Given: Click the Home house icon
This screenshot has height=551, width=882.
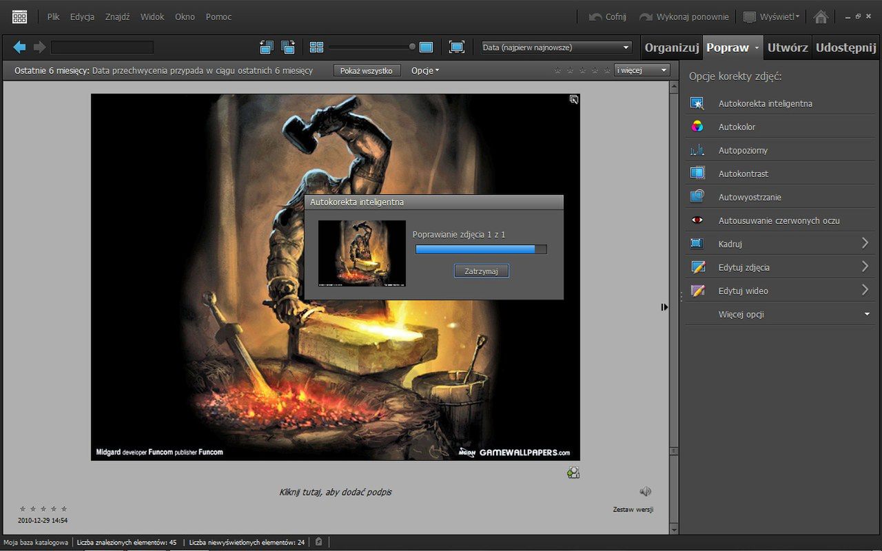Looking at the screenshot, I should (821, 17).
